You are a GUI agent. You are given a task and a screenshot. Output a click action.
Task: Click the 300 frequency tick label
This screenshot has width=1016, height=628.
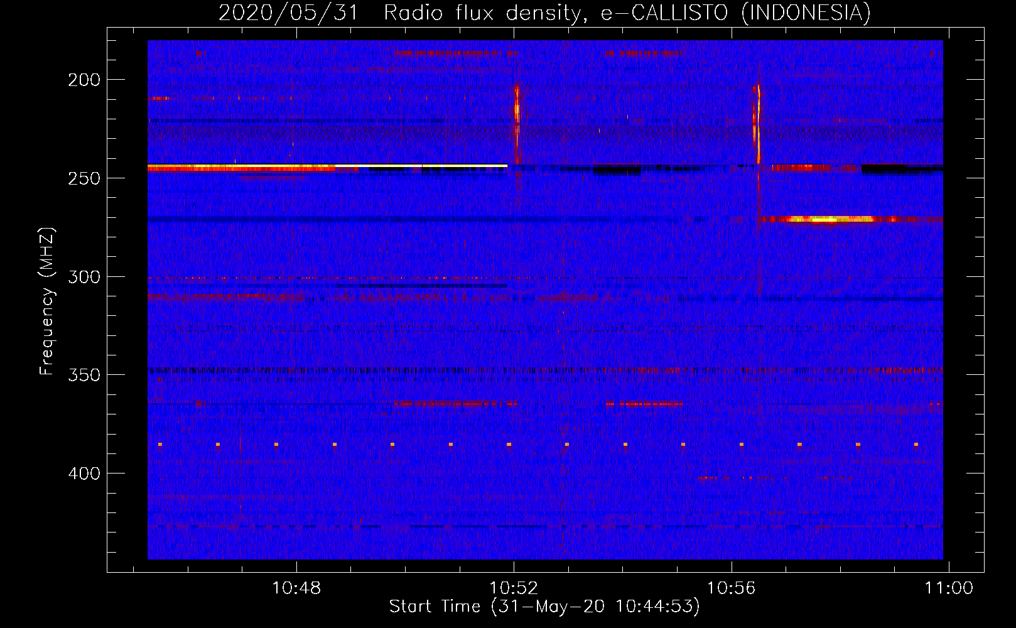point(84,277)
